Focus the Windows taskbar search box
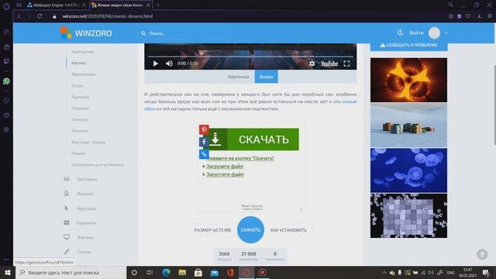496x279 pixels. (71, 272)
